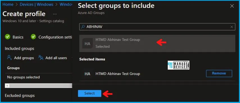Click HTMD Abhinav Test Group in Selected items

coord(118,74)
